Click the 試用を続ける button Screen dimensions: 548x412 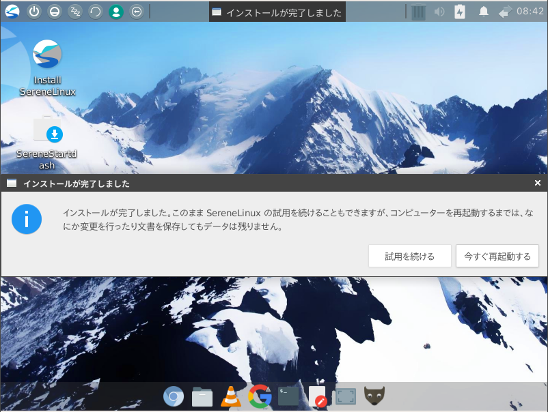[x=409, y=256]
